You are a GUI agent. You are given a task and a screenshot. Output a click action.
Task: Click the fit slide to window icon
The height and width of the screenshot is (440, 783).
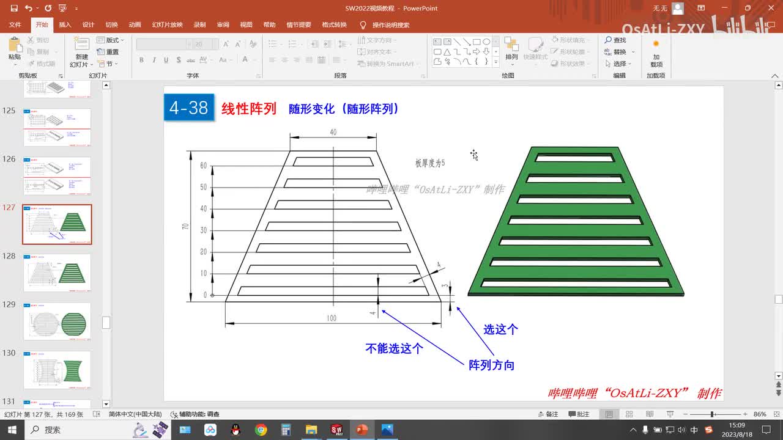[x=777, y=414]
